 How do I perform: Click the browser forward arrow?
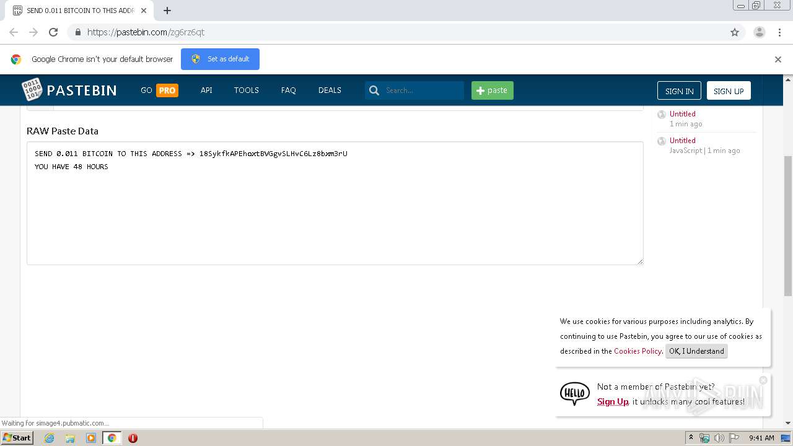pyautogui.click(x=33, y=32)
